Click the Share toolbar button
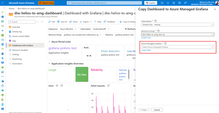This screenshot has height=113, width=219. (x=73, y=22)
